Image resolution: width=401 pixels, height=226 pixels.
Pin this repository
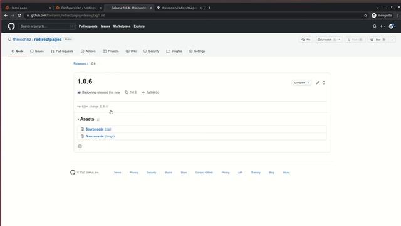[x=306, y=40]
